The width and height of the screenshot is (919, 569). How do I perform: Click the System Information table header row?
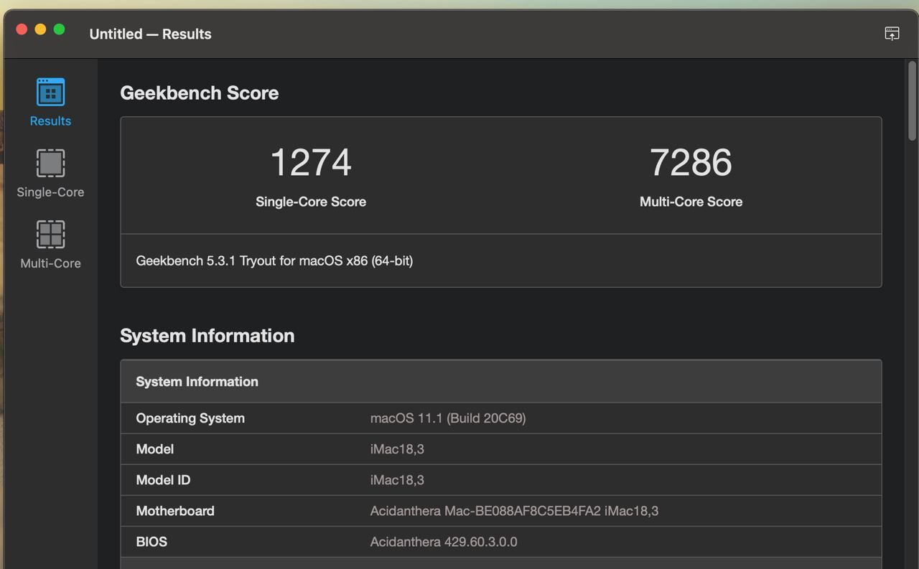[x=501, y=381]
